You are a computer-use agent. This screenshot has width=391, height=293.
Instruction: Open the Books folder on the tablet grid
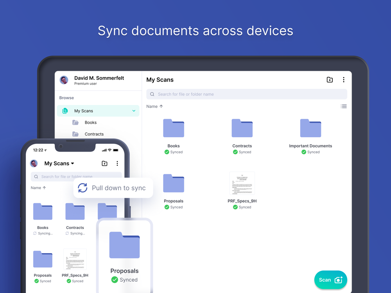(x=174, y=128)
